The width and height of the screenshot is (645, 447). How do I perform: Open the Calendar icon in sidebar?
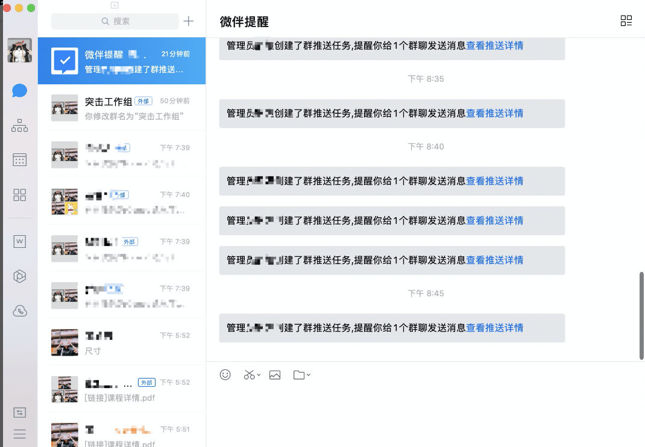click(x=19, y=159)
